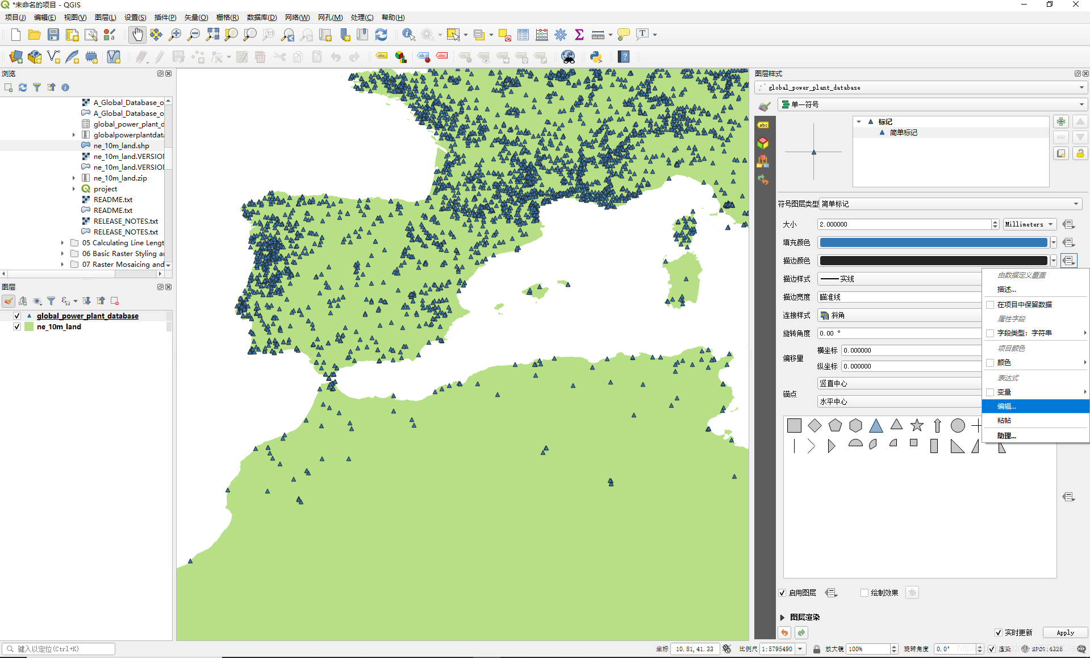
Task: Click the Zoom Full extent icon
Action: pyautogui.click(x=212, y=35)
